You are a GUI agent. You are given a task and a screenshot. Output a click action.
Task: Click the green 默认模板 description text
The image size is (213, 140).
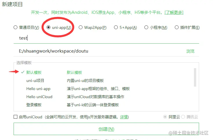(x=74, y=72)
